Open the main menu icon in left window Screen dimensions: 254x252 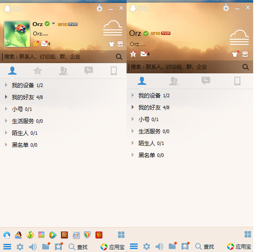tap(7, 246)
